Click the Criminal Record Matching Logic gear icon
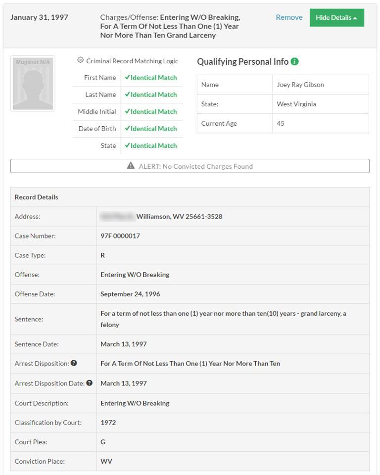 pyautogui.click(x=81, y=60)
